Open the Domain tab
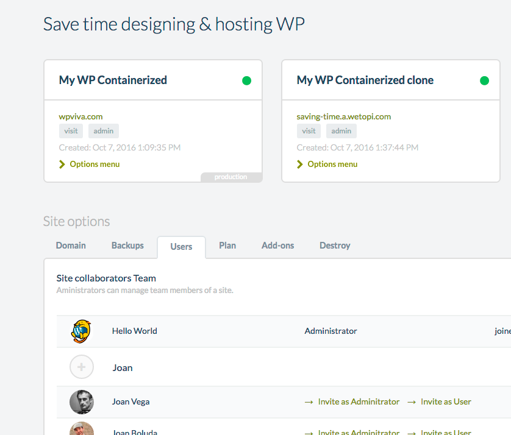Viewport: 511px width, 435px height. tap(71, 246)
